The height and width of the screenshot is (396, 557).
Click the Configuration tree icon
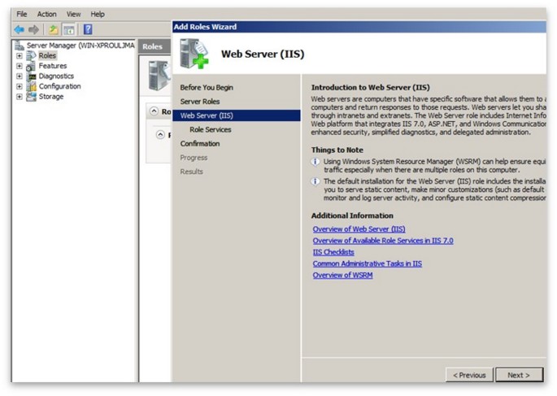[x=31, y=86]
